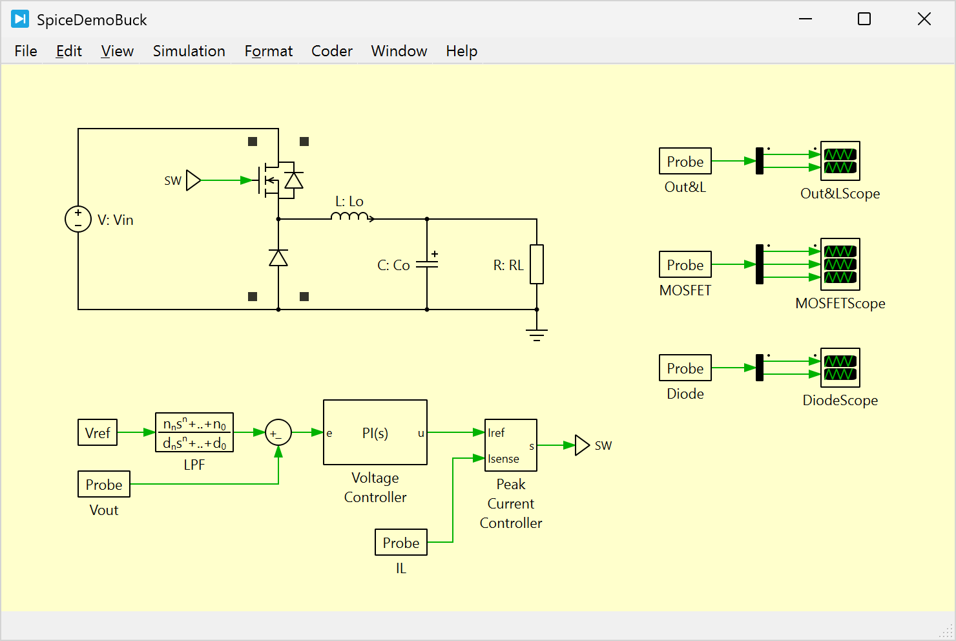Image resolution: width=956 pixels, height=641 pixels.
Task: Click the Vref constant block
Action: pos(98,432)
